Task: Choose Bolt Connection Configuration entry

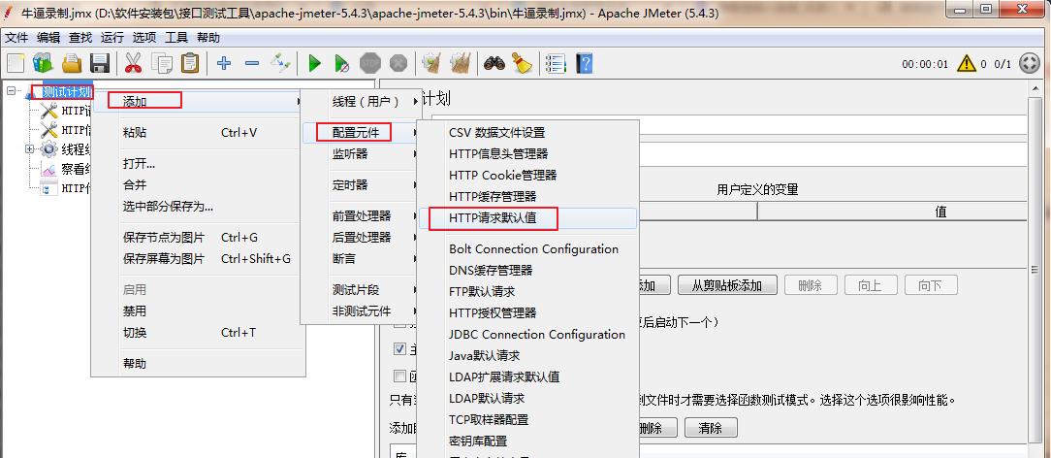Action: pyautogui.click(x=528, y=248)
